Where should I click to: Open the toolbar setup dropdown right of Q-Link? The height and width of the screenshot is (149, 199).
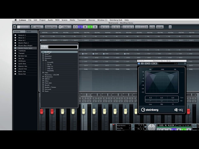[x=170, y=27]
